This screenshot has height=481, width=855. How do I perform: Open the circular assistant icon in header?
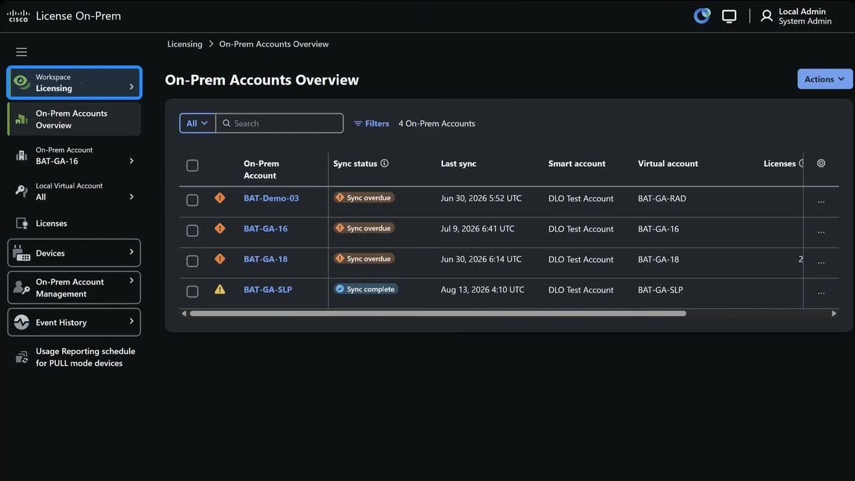(x=702, y=16)
